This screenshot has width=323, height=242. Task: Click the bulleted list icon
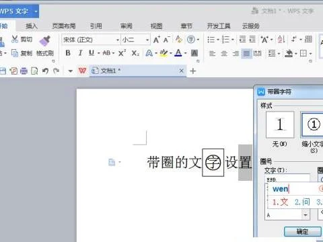point(211,40)
